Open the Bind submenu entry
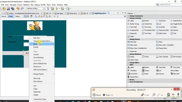Image resolution: width=182 pixels, height=102 pixels. tap(42, 44)
